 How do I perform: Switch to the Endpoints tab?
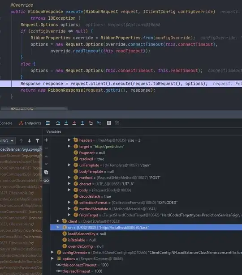pos(30,123)
